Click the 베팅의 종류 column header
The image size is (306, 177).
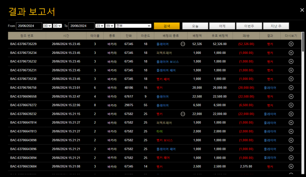click(171, 36)
